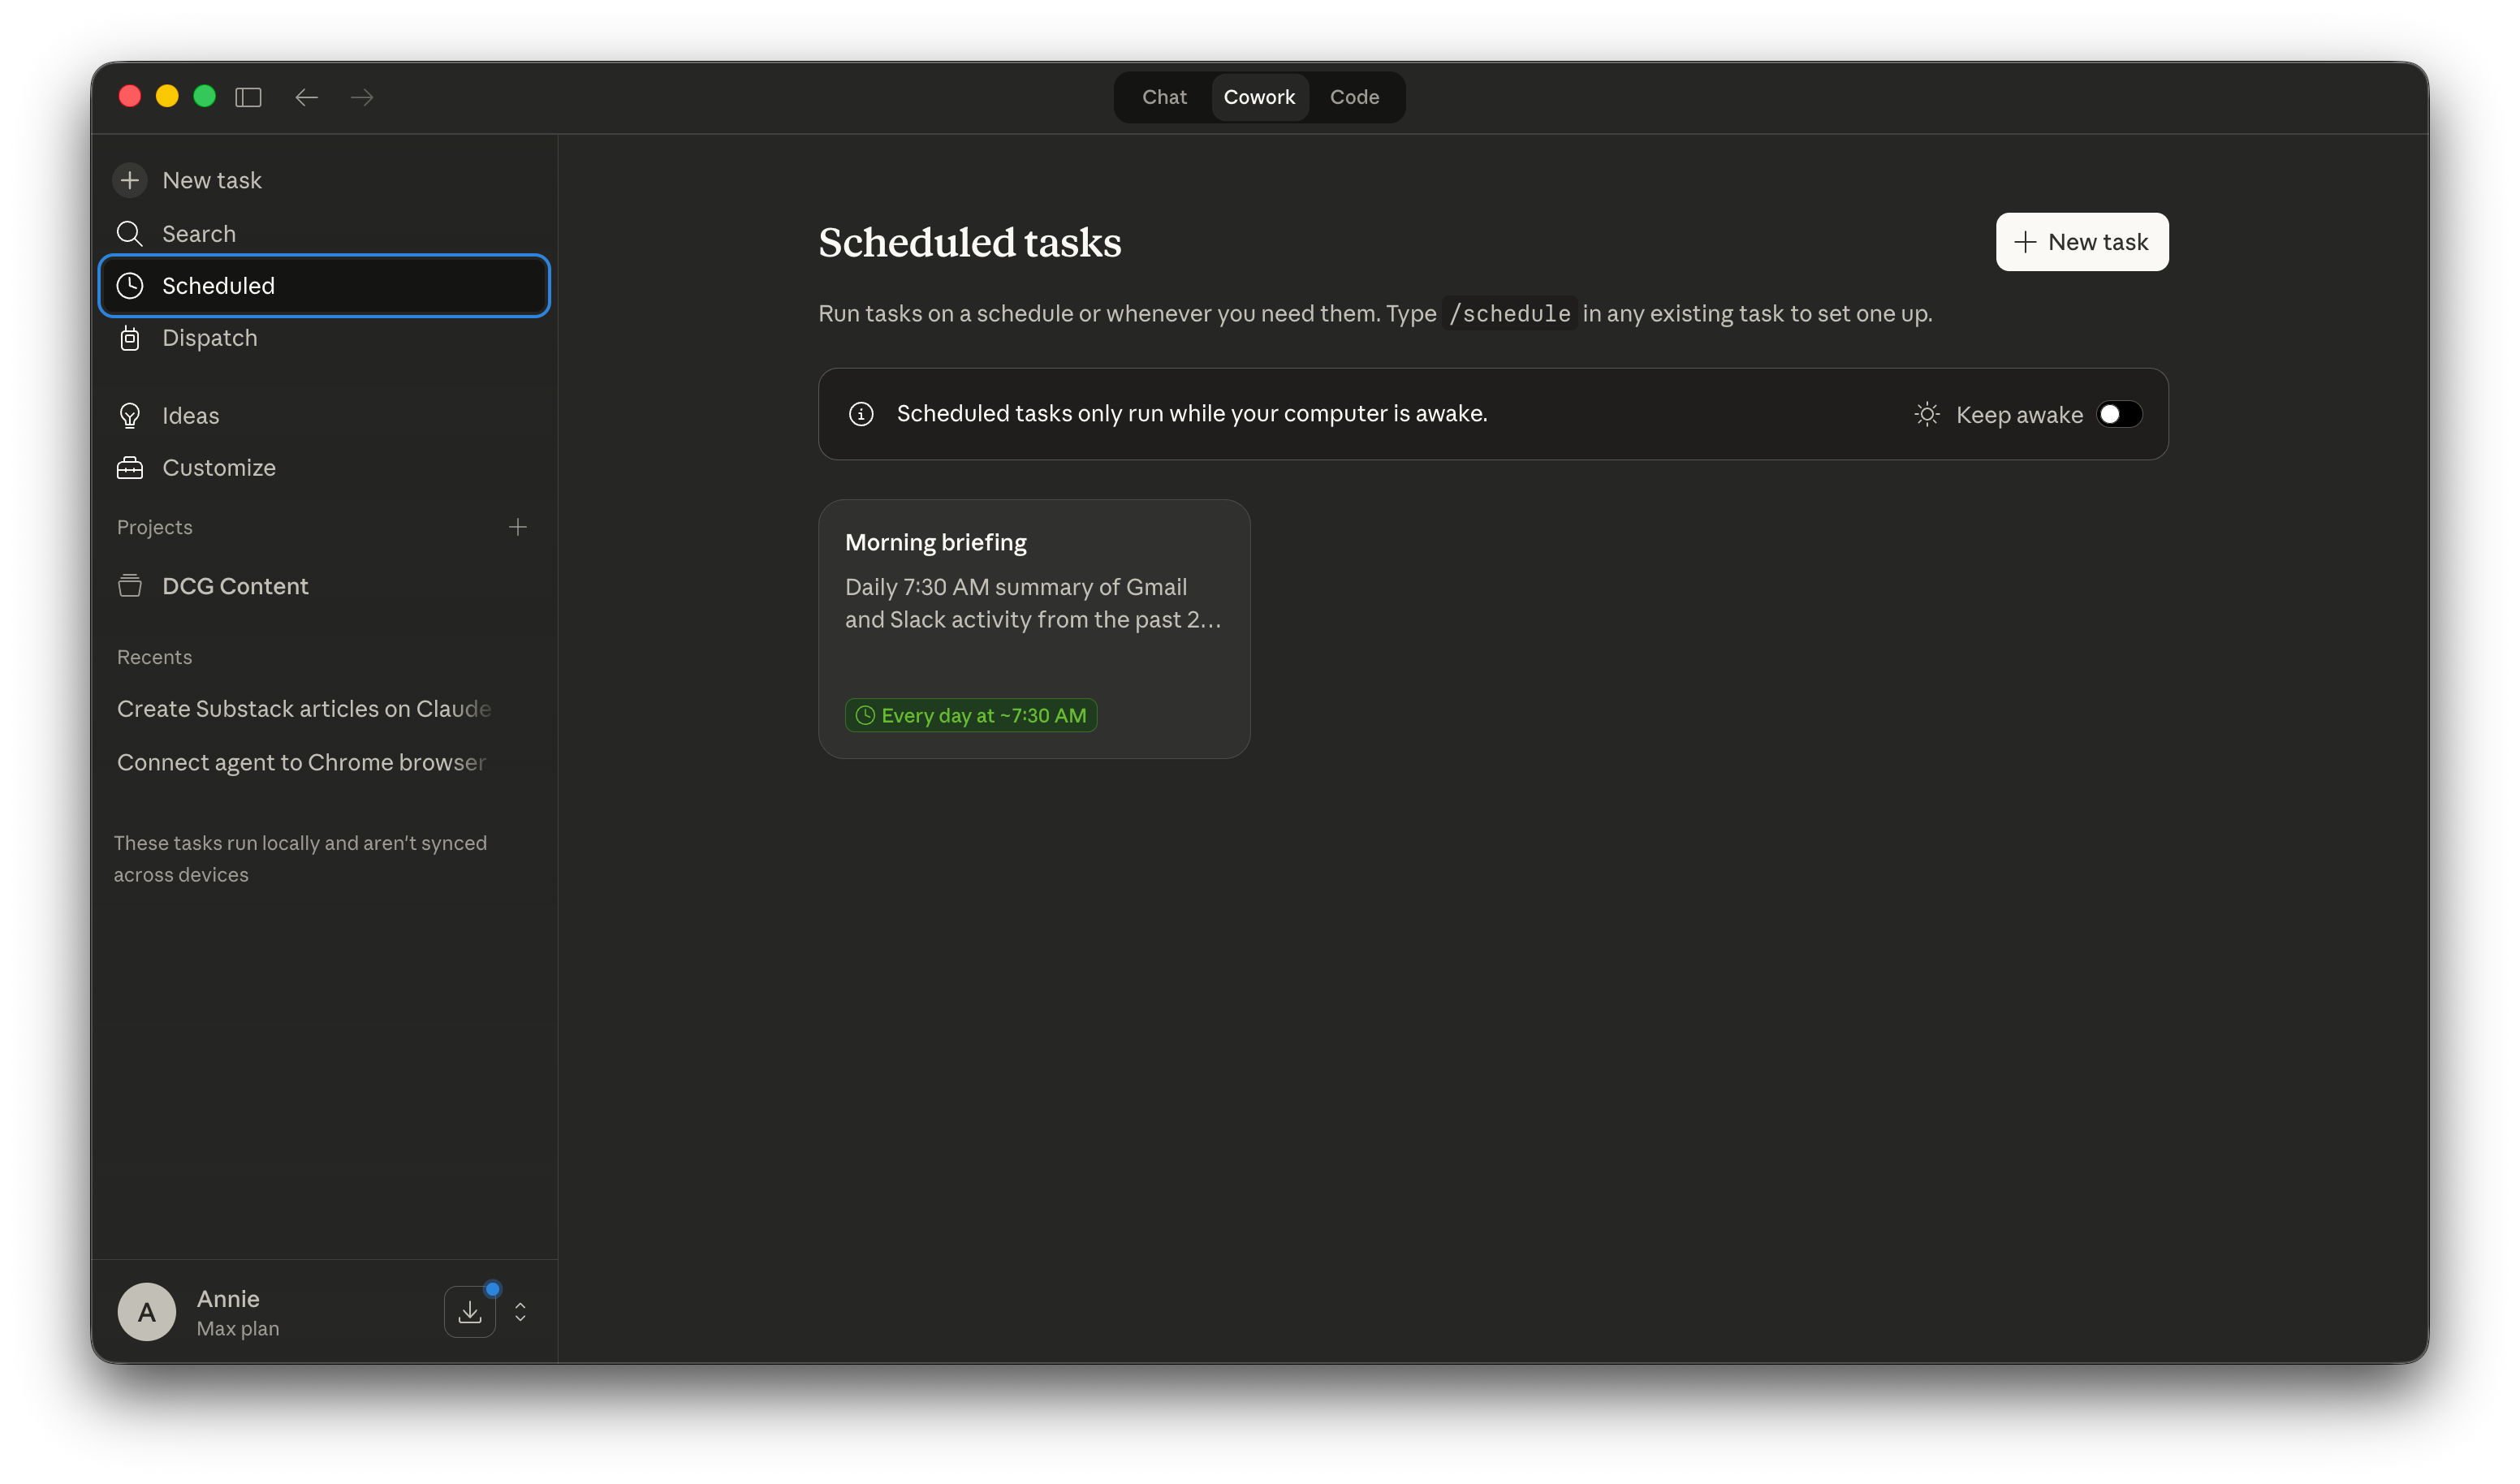Enable the Keep awake toggle
The width and height of the screenshot is (2520, 1484).
[x=2118, y=414]
